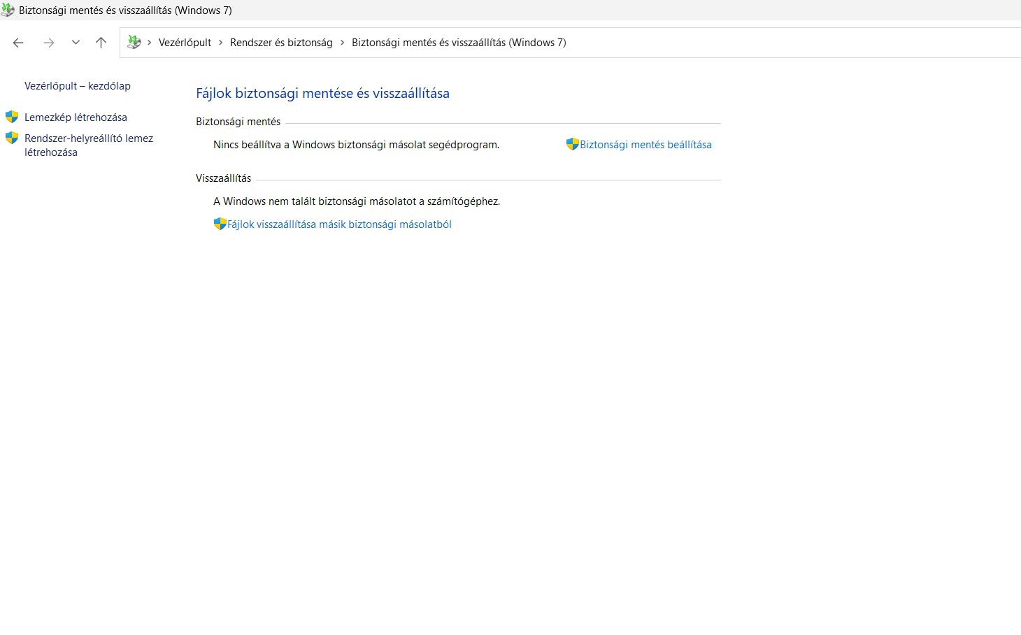1021x635 pixels.
Task: Select the Lemezkép létrehozása link
Action: (x=76, y=117)
